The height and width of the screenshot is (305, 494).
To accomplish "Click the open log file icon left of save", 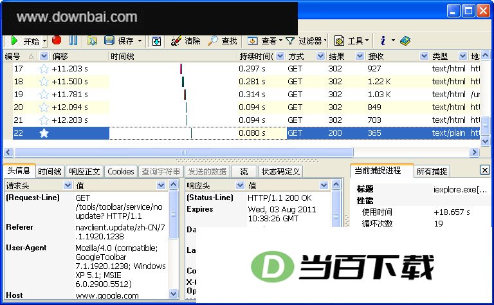I will point(92,41).
